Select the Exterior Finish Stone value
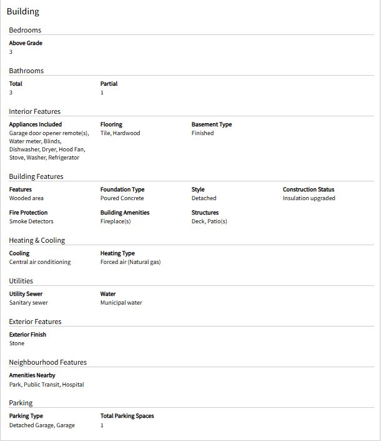The image size is (381, 441). [x=17, y=343]
